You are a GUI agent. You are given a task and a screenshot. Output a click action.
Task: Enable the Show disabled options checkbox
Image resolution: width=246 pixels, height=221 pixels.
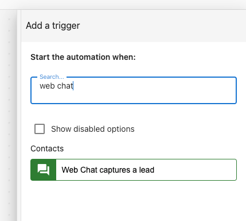[40, 129]
